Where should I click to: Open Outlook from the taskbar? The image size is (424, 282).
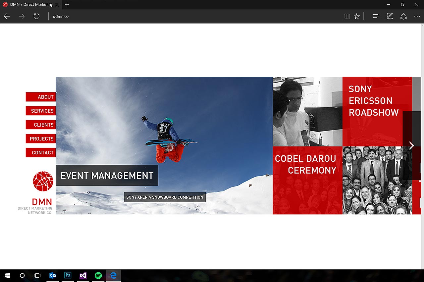(x=53, y=275)
